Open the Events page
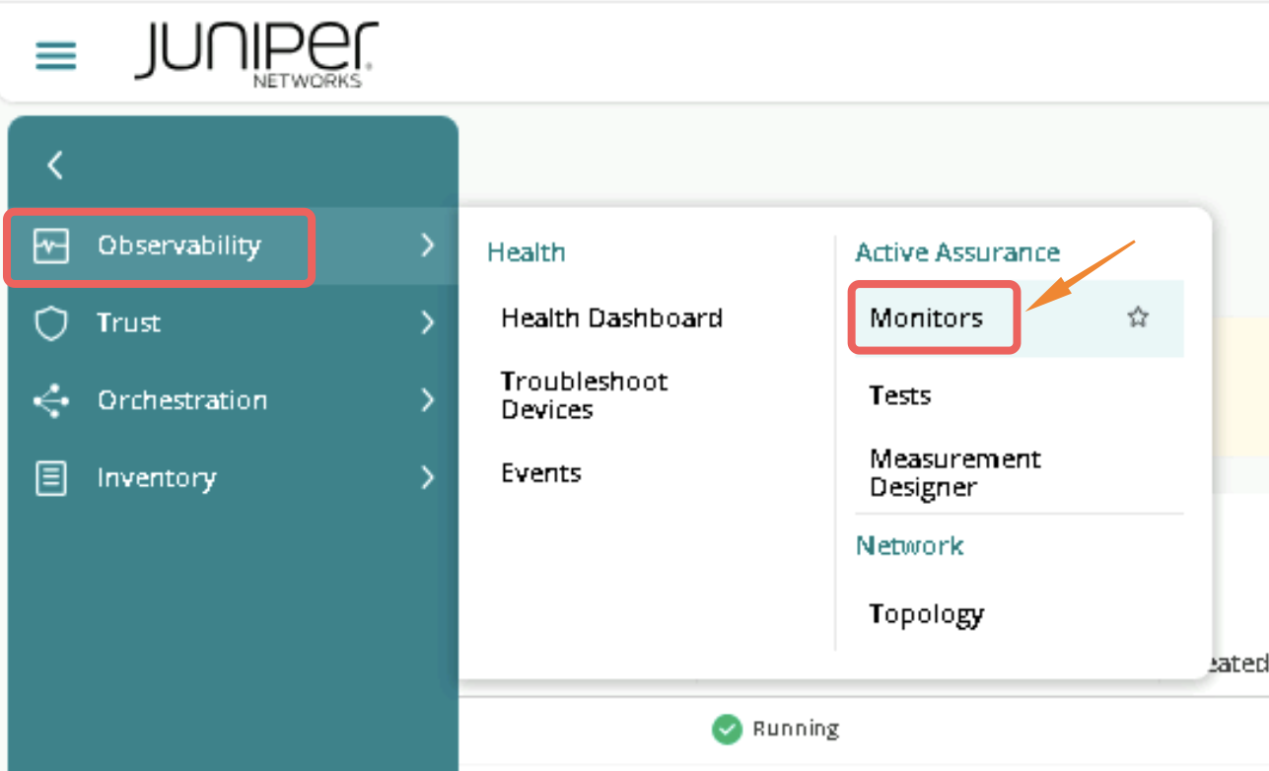The image size is (1269, 771). click(x=541, y=473)
